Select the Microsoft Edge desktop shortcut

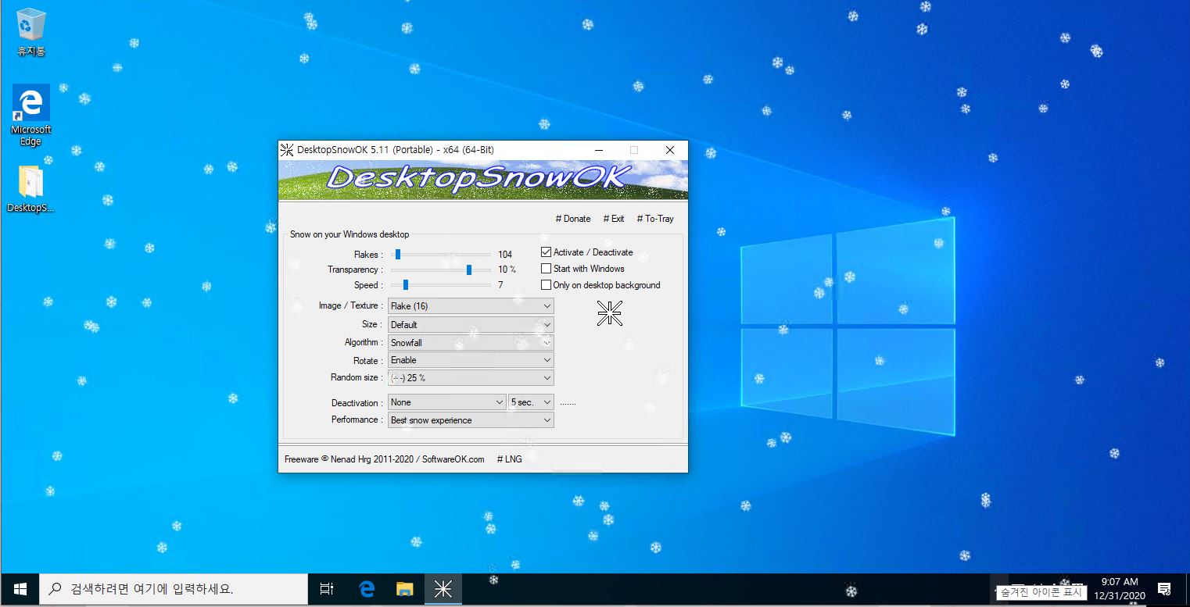tap(30, 115)
